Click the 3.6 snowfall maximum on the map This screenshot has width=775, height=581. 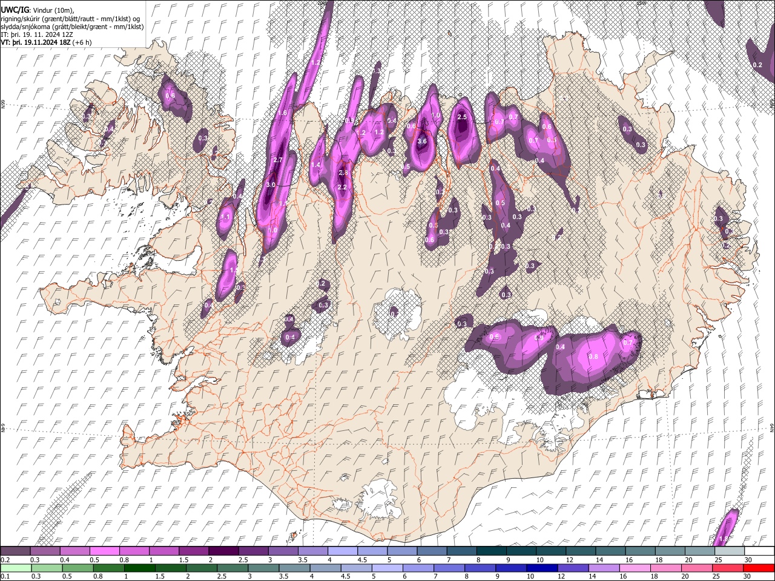pos(423,141)
